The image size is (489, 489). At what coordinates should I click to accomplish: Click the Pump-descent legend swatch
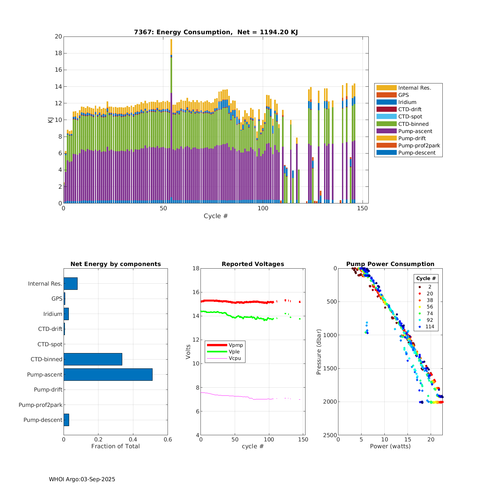tap(386, 153)
